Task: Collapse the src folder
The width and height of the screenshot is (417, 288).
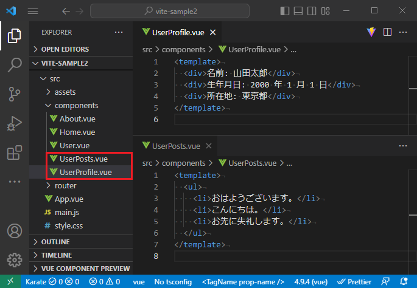Action: coord(81,79)
